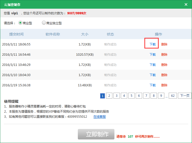The image size is (192, 143).
Task: Open the 在线客服 online support link
Action: click(100, 117)
